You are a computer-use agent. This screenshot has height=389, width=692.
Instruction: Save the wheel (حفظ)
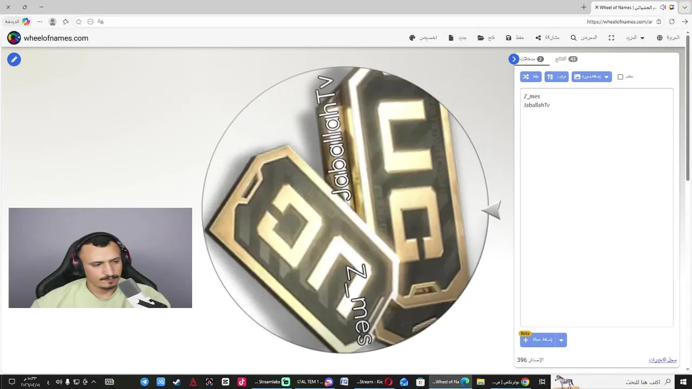coord(515,38)
